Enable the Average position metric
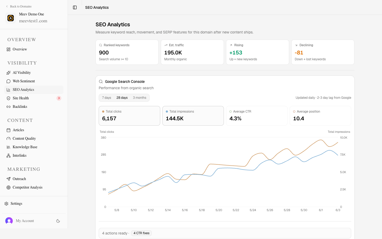 click(x=320, y=116)
